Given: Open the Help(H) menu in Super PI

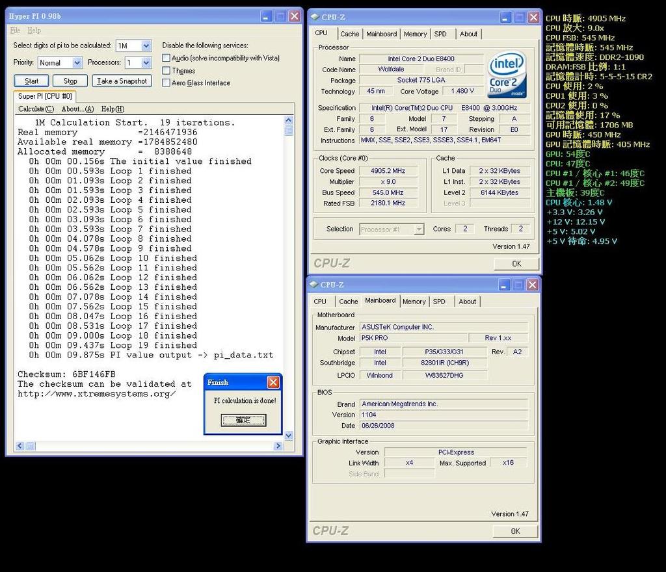Looking at the screenshot, I should point(113,109).
